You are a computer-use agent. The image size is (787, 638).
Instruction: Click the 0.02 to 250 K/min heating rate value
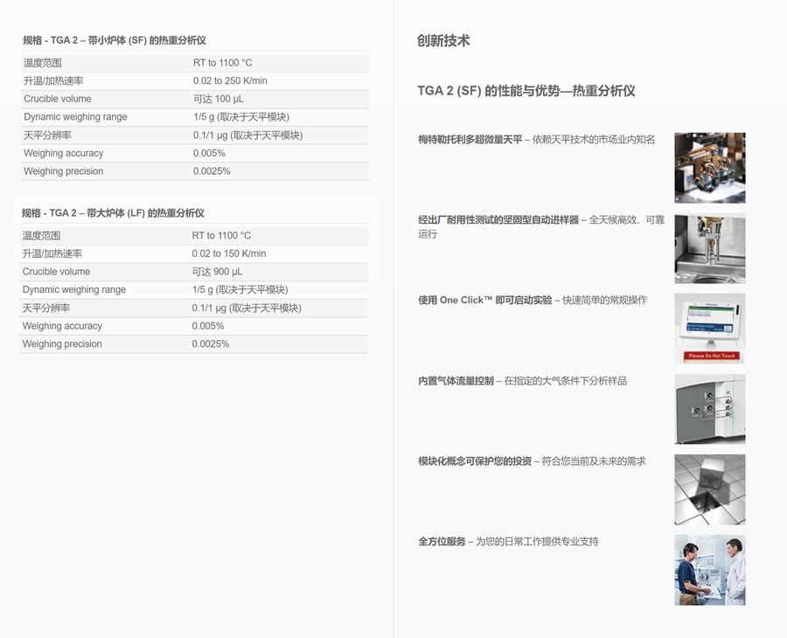coord(230,80)
